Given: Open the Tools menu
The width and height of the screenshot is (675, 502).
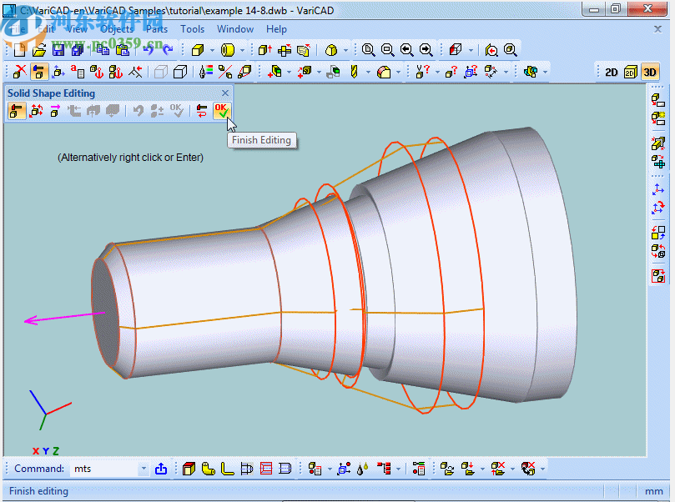Looking at the screenshot, I should click(x=192, y=29).
